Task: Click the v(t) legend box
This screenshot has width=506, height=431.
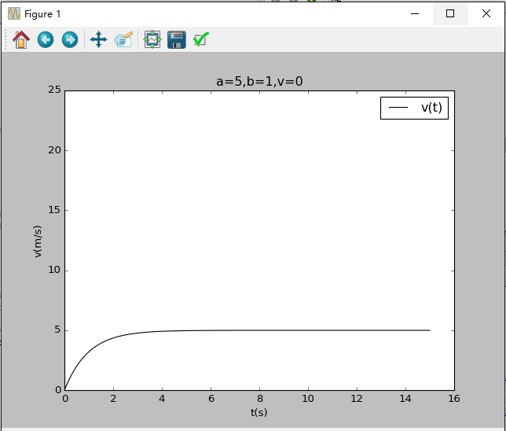Action: point(414,108)
